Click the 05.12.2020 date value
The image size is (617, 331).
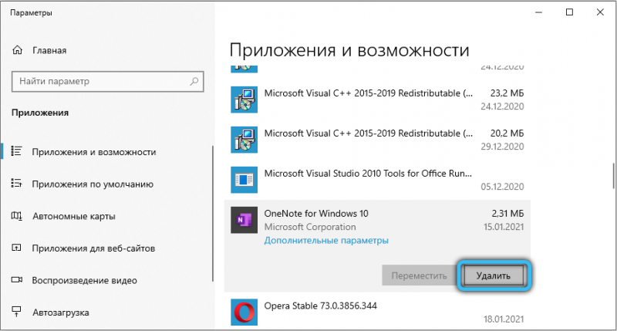tap(503, 187)
